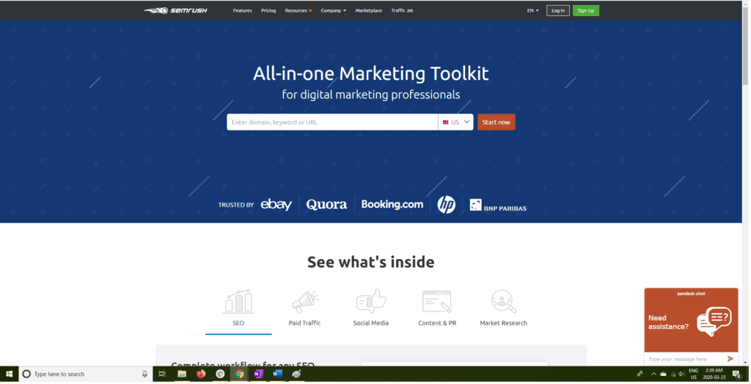751x384 pixels.
Task: Click the green Sign Up button
Action: click(x=587, y=10)
